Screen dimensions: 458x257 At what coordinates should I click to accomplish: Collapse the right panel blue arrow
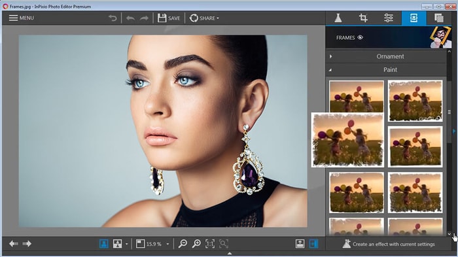[455, 131]
